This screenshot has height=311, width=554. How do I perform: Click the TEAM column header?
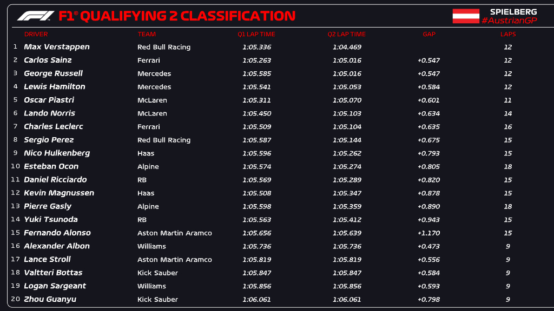pyautogui.click(x=147, y=34)
